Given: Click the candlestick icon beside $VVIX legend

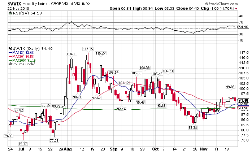Looking at the screenshot, I should point(10,48).
